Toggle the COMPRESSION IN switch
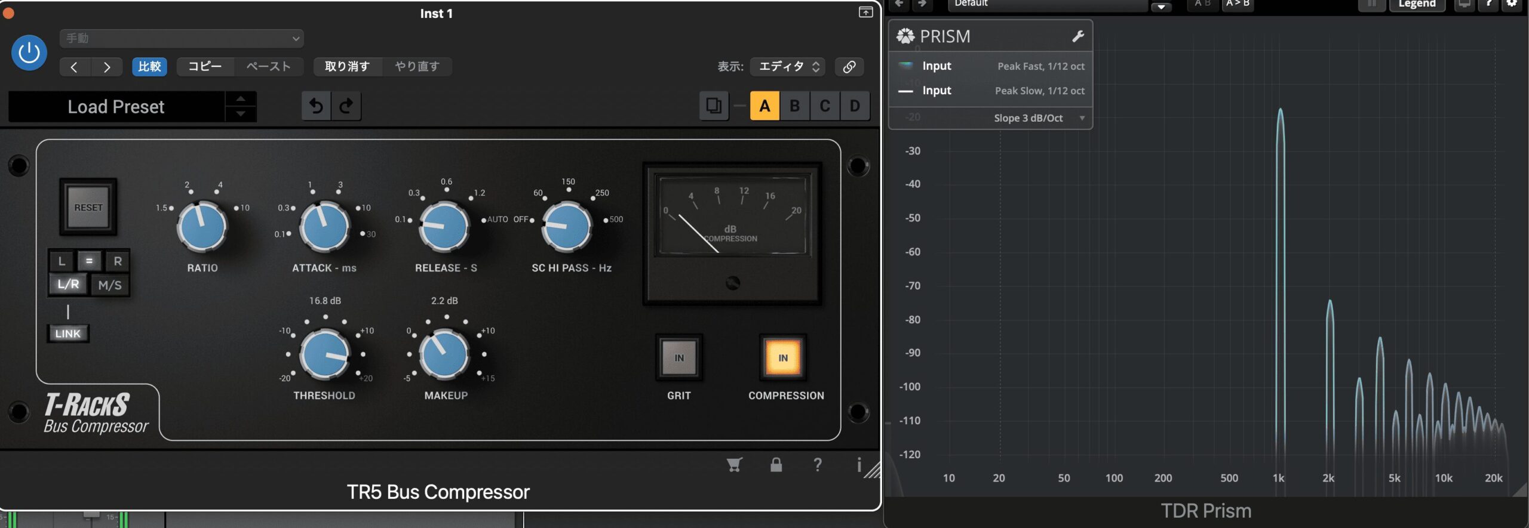The image size is (1529, 528). [782, 358]
